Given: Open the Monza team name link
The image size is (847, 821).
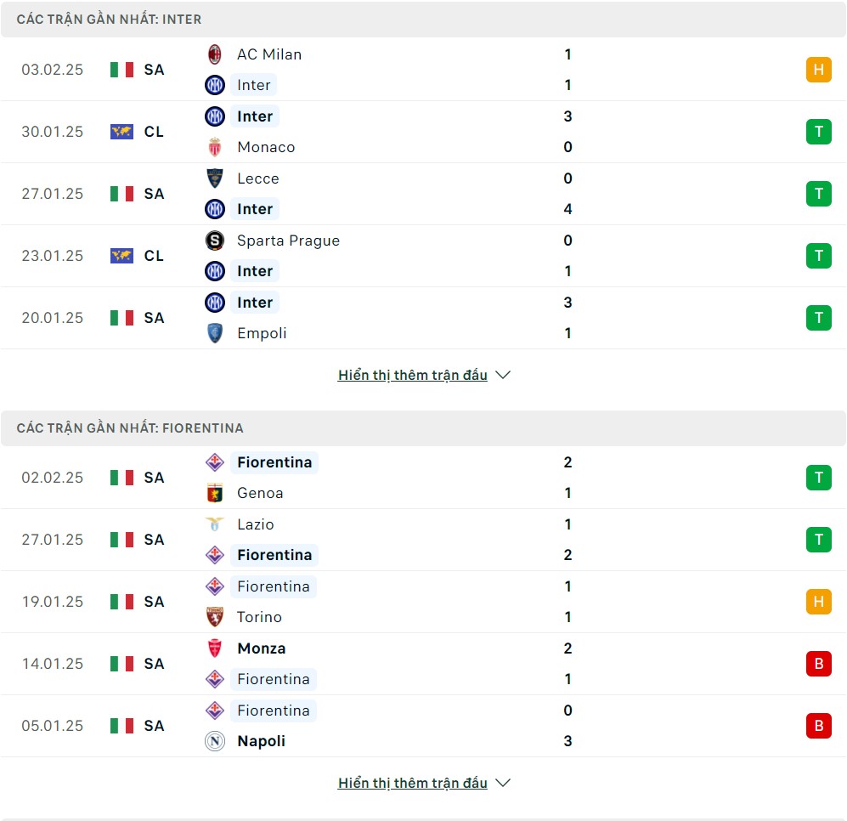Looking at the screenshot, I should (262, 648).
